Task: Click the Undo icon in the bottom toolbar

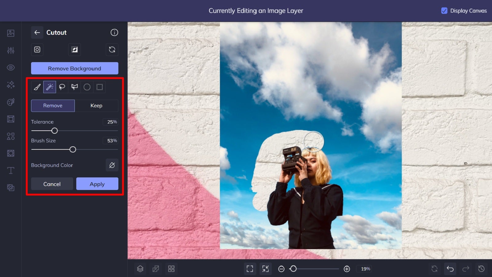Action: click(450, 268)
